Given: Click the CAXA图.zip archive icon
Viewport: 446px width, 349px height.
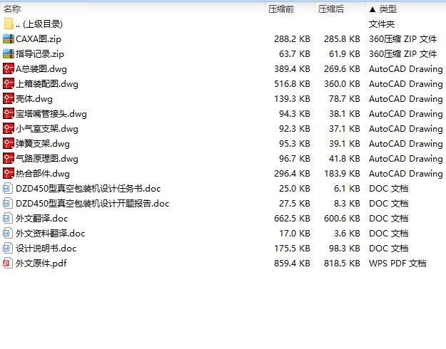Looking at the screenshot, I should click(x=9, y=39).
